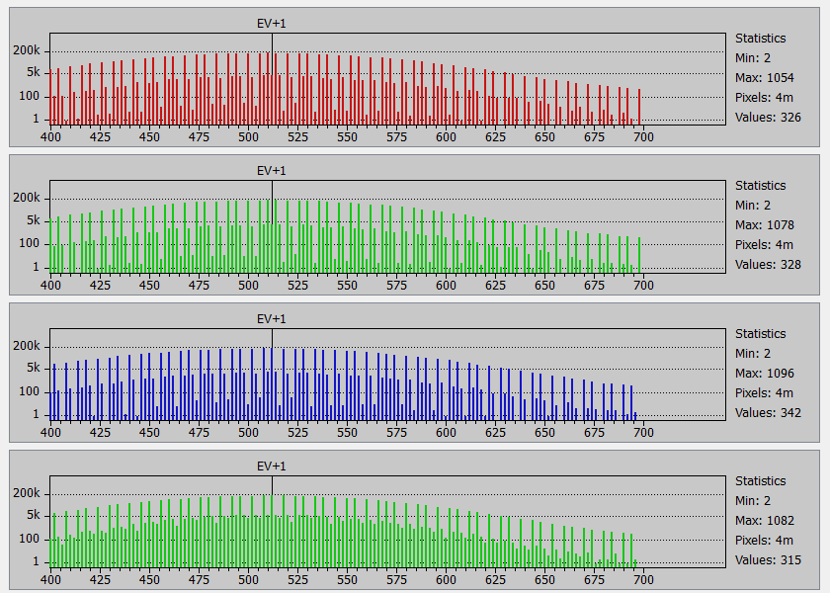The image size is (830, 593).
Task: Click the '700' axis label under red histogram
Action: (x=643, y=137)
